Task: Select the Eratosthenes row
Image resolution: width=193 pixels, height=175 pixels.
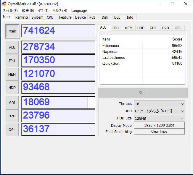Action: point(142,57)
